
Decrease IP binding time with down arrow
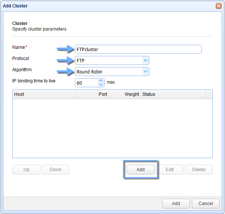click(x=101, y=85)
